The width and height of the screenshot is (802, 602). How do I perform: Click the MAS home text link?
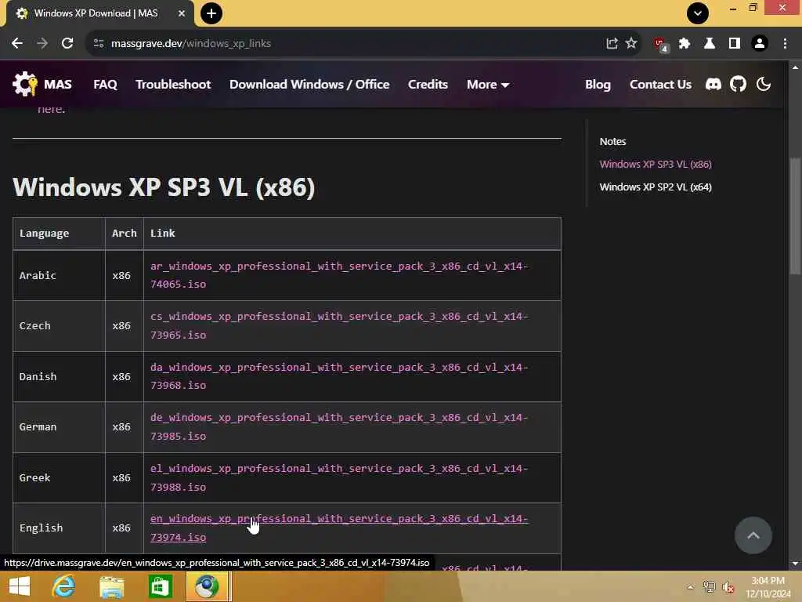(57, 85)
